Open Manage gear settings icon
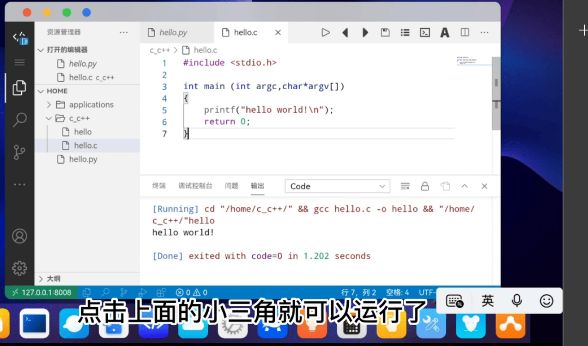The width and height of the screenshot is (588, 346). pos(19,268)
